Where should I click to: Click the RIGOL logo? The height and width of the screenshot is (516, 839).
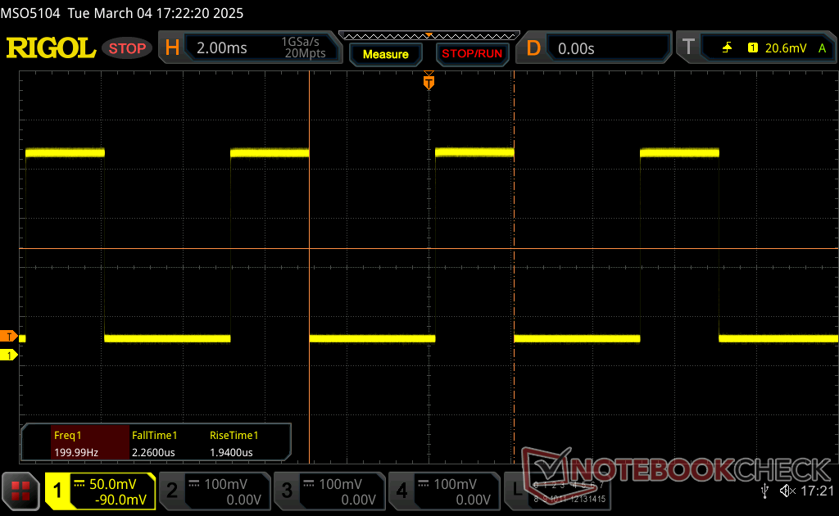pyautogui.click(x=51, y=48)
